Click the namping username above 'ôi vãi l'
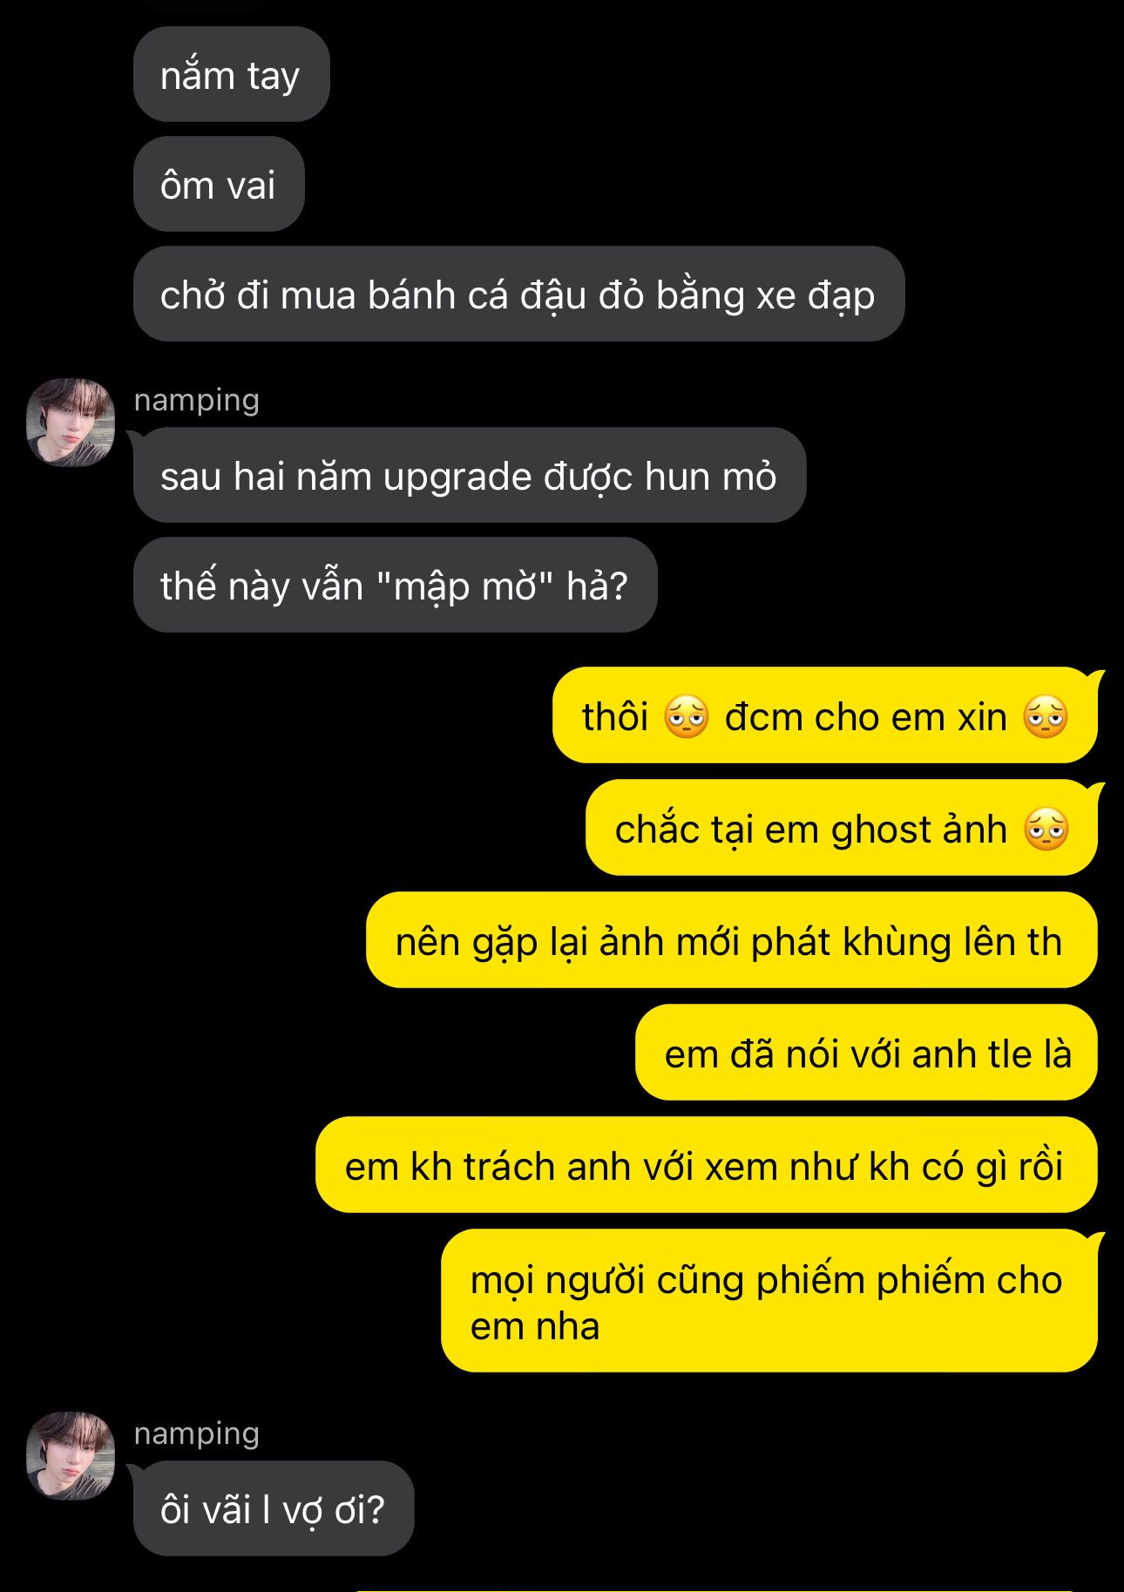1124x1592 pixels. pyautogui.click(x=197, y=1433)
